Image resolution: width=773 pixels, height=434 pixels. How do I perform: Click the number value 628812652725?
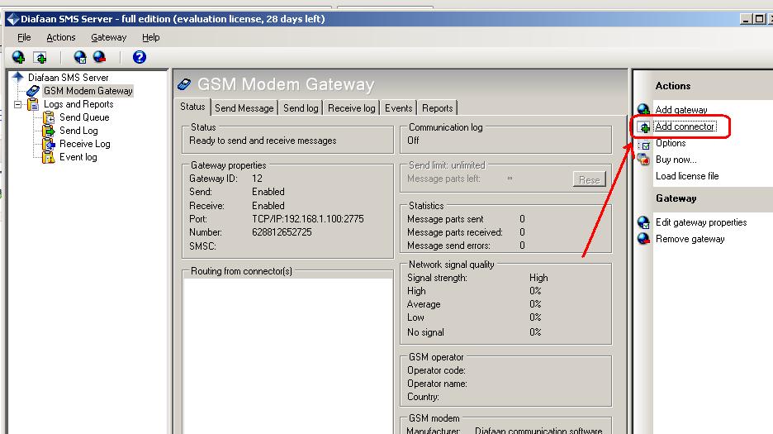point(282,232)
